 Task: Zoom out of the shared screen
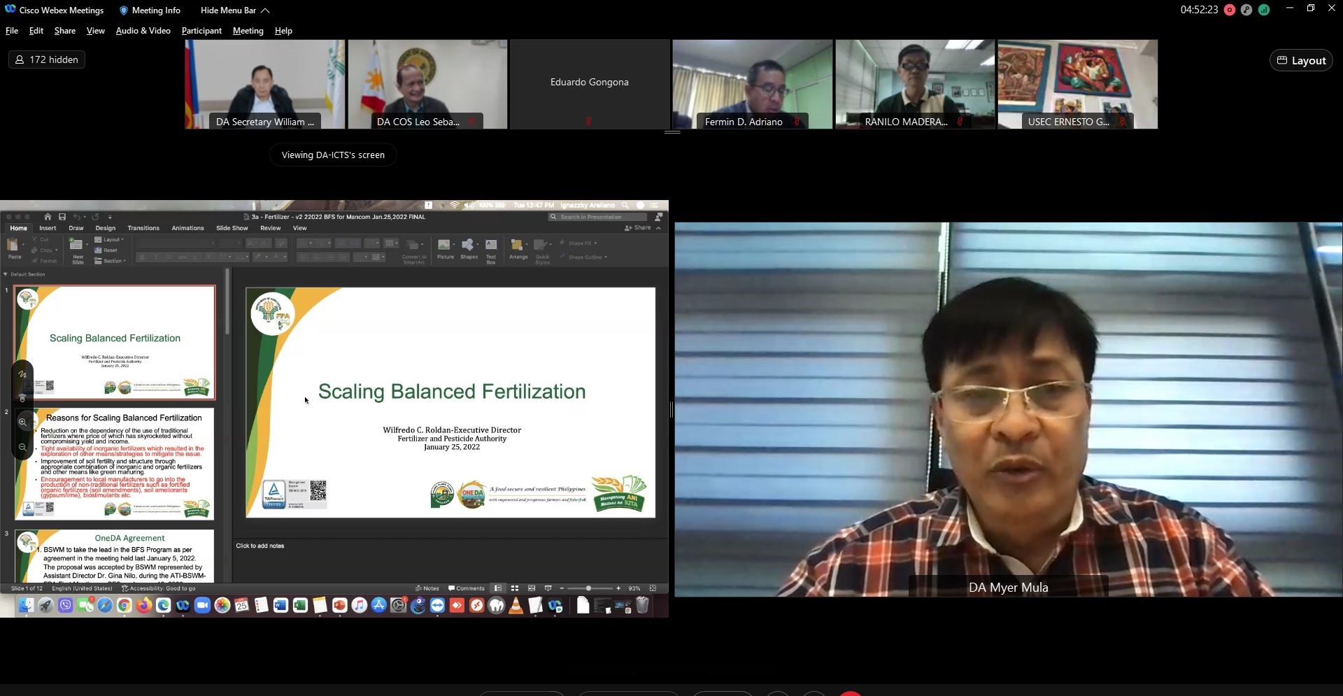pyautogui.click(x=22, y=447)
